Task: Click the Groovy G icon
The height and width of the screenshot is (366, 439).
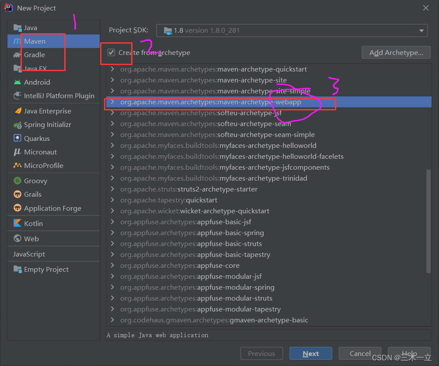Action: tap(17, 181)
